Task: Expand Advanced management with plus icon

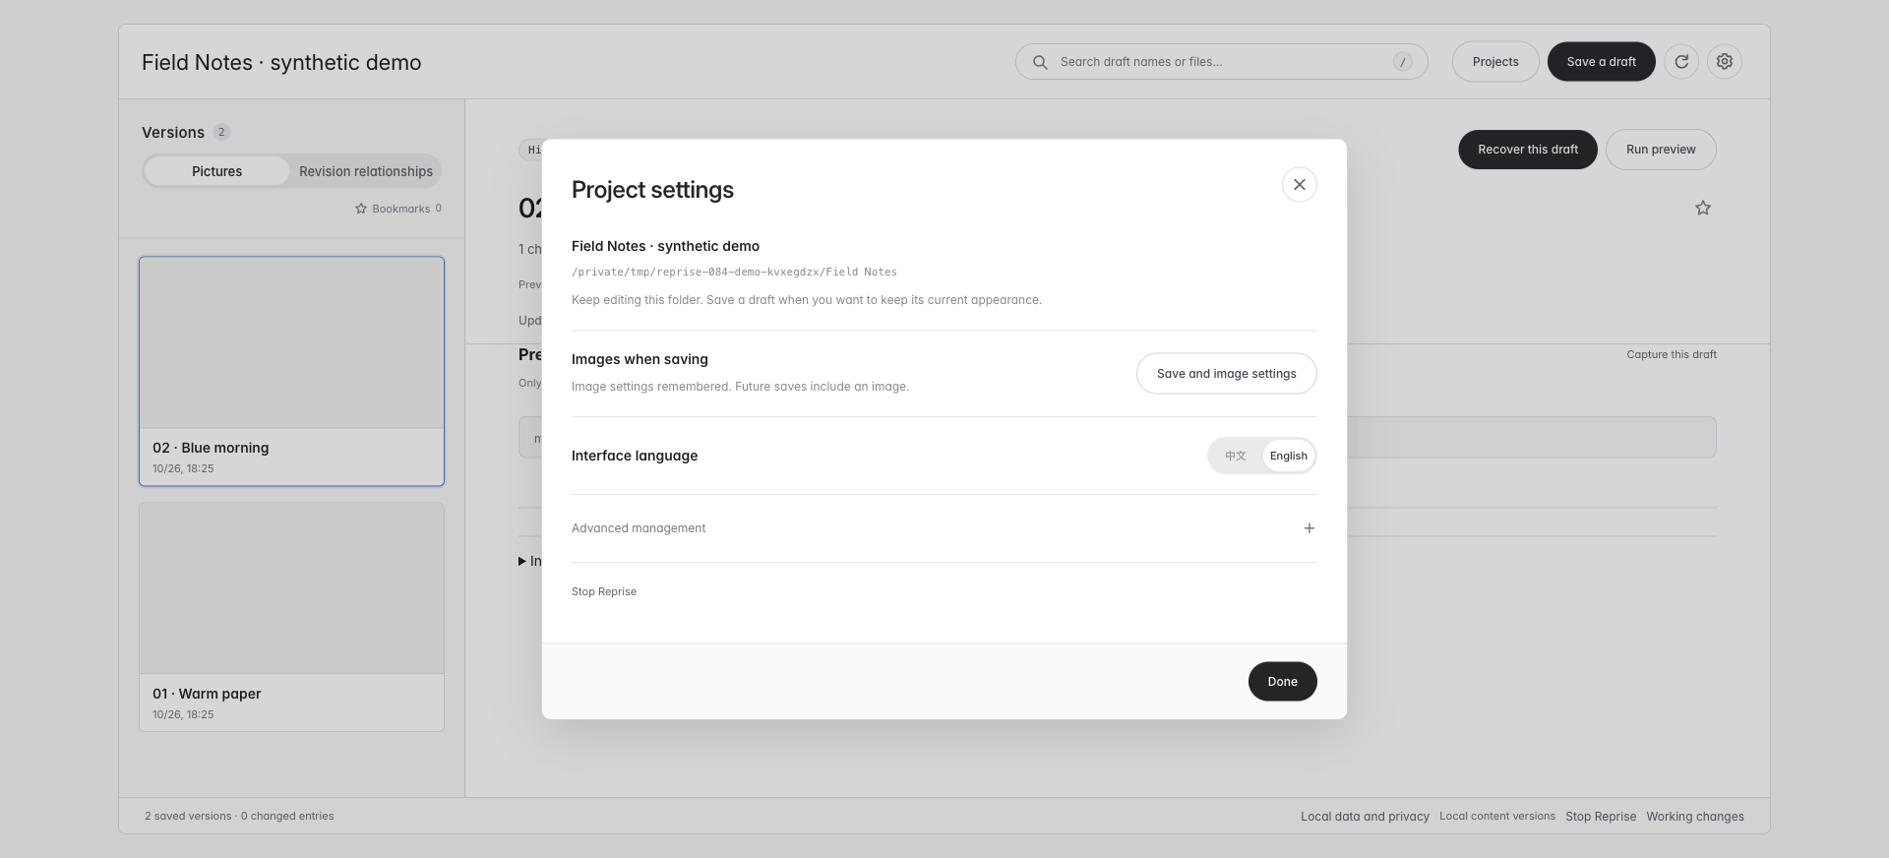Action: tap(1309, 528)
